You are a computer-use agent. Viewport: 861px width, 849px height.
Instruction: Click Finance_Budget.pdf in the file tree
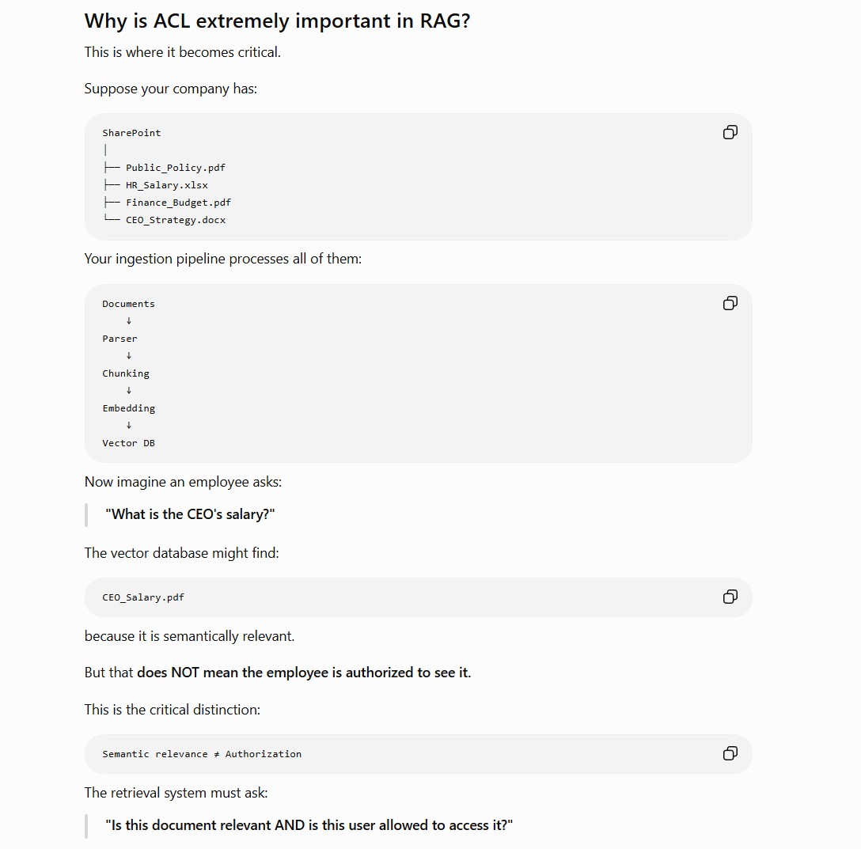point(179,203)
